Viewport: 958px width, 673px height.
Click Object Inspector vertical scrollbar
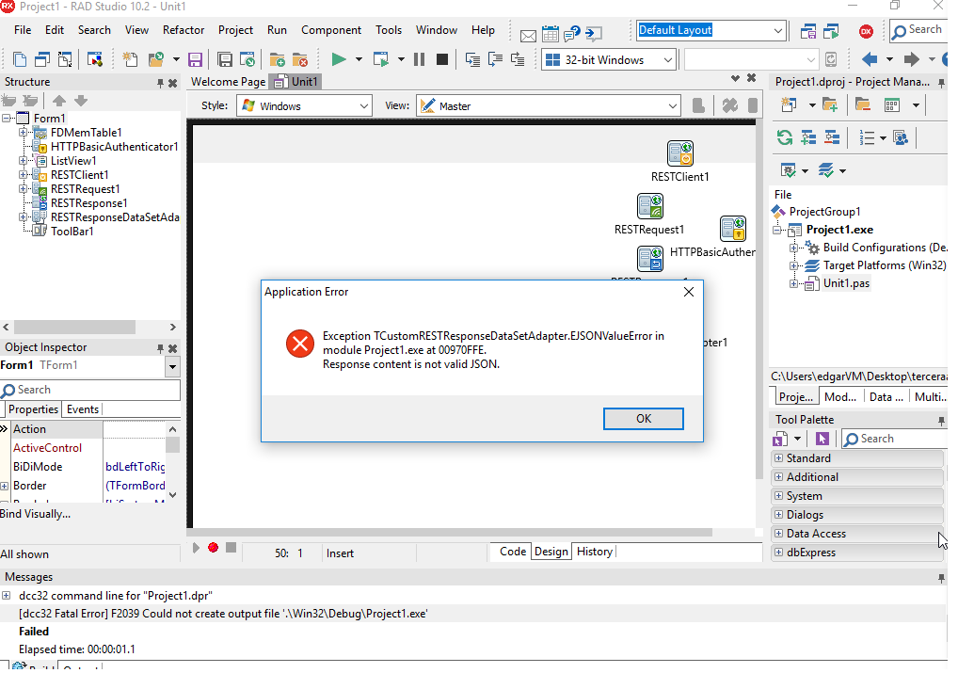click(x=173, y=444)
